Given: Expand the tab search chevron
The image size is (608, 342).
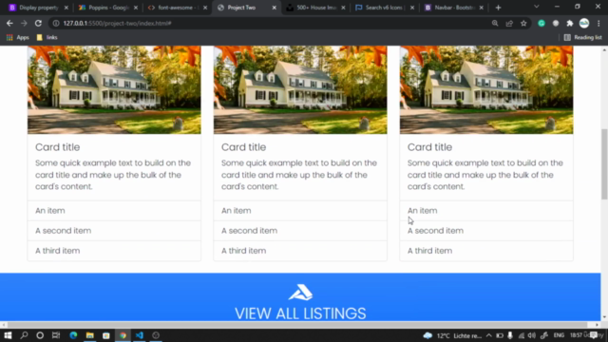Looking at the screenshot, I should pyautogui.click(x=536, y=7).
